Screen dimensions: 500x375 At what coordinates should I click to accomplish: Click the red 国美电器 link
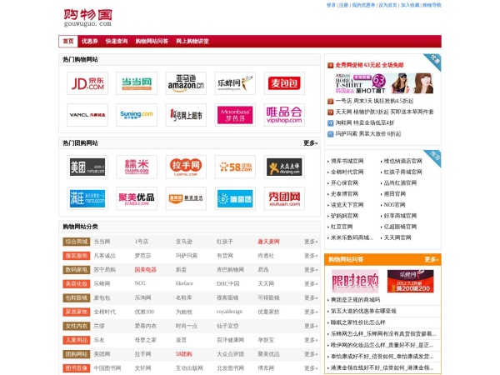pyautogui.click(x=145, y=270)
